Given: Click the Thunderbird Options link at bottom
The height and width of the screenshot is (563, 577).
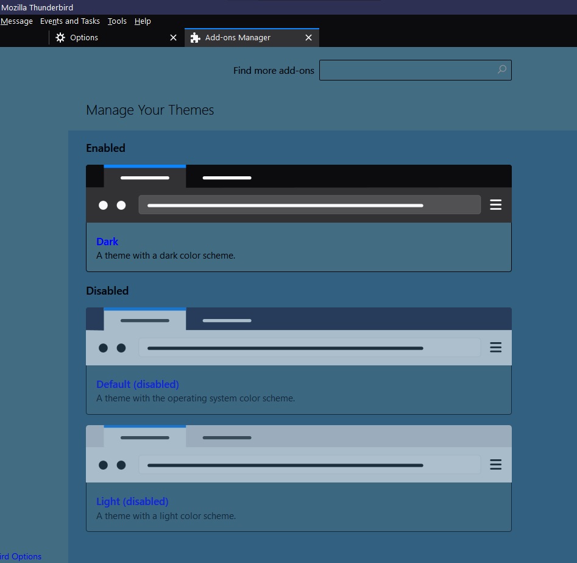Looking at the screenshot, I should pos(21,556).
